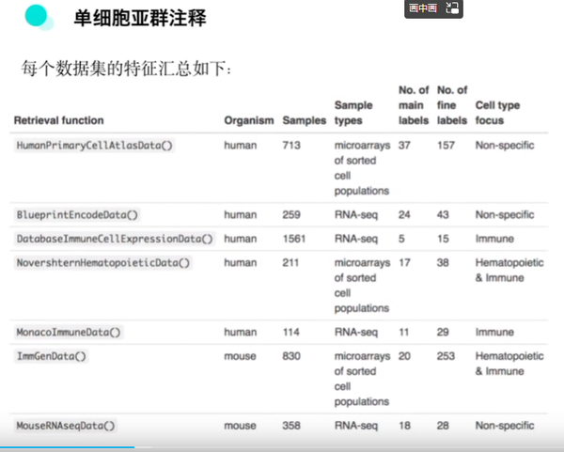The image size is (564, 452).
Task: Select the Samples column header
Action: 305,120
